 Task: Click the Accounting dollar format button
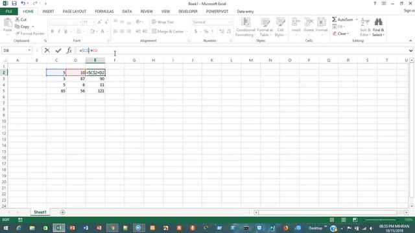(x=196, y=31)
